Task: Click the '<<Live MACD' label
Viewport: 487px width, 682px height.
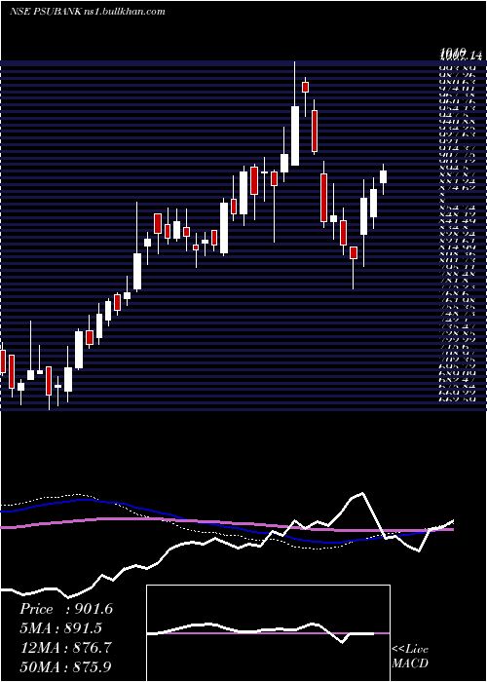Action: tap(410, 656)
